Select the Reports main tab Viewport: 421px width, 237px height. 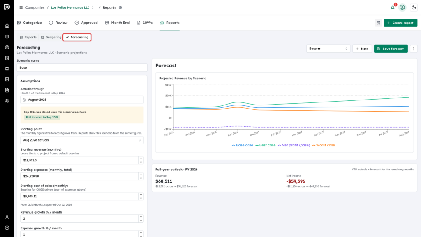tap(169, 23)
